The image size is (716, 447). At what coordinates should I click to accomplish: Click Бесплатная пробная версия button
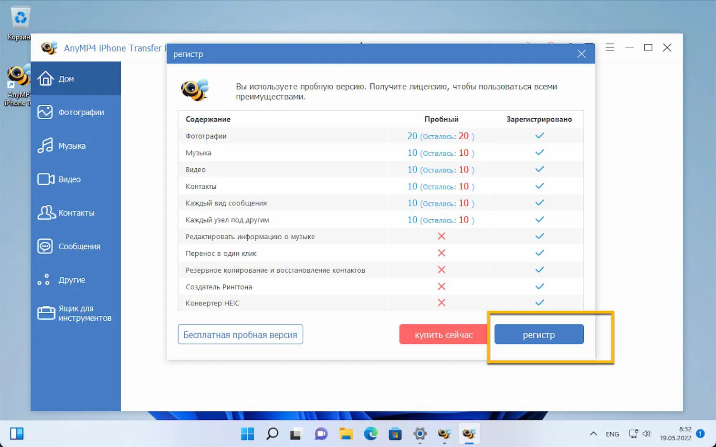coord(240,334)
